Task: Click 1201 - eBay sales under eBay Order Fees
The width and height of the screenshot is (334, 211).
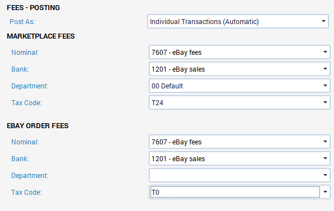Action: tap(240, 158)
